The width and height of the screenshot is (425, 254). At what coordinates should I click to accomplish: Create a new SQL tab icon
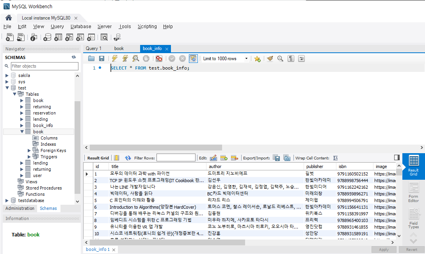click(10, 37)
